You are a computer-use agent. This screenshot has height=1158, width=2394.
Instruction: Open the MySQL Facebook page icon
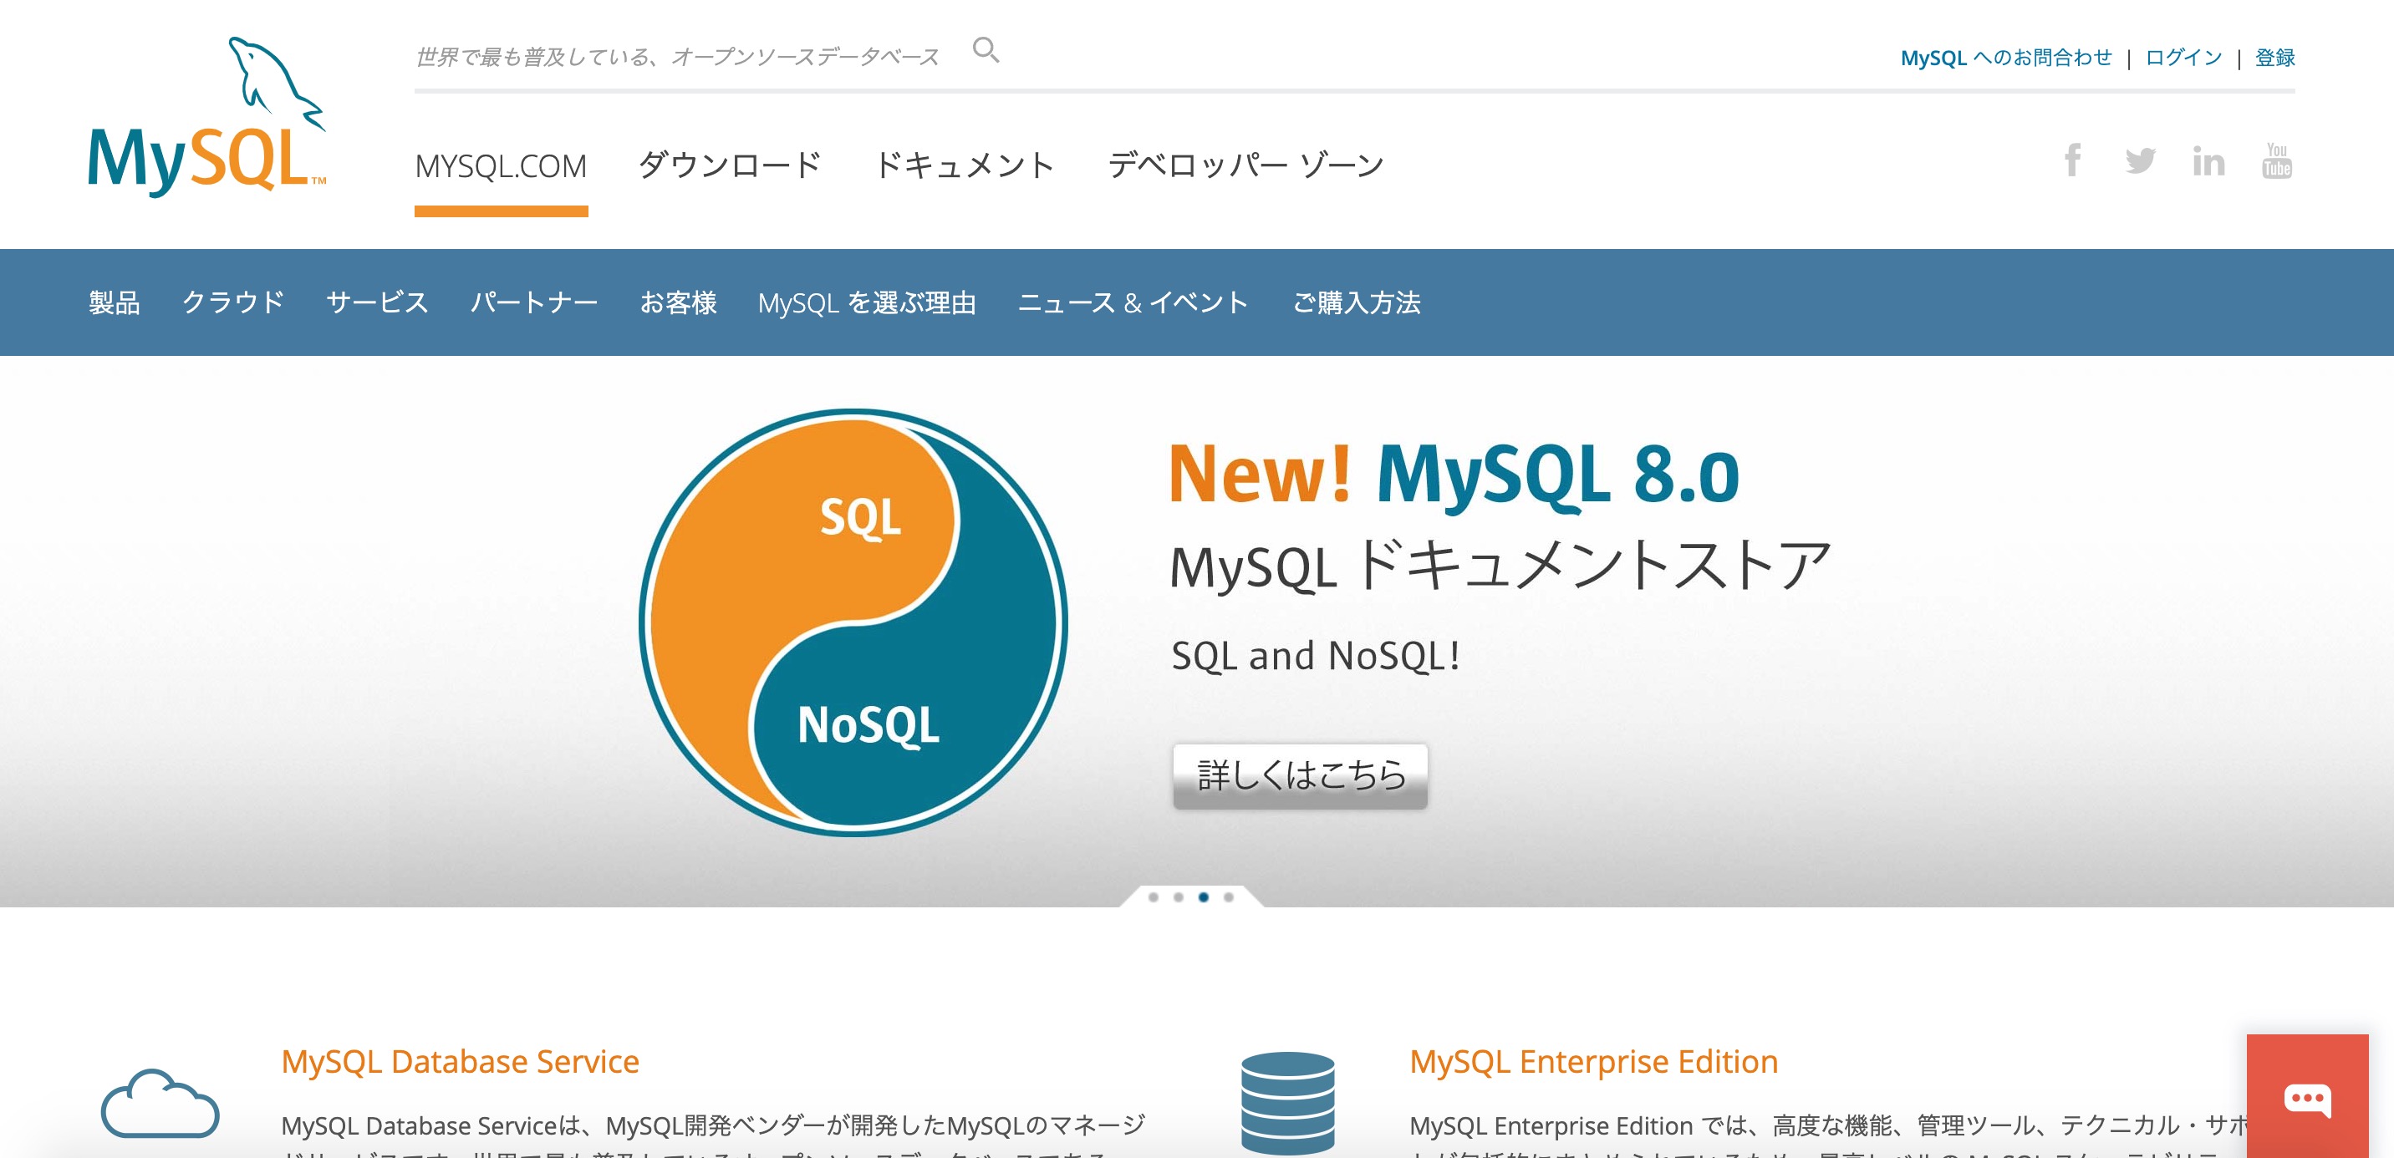click(2072, 161)
